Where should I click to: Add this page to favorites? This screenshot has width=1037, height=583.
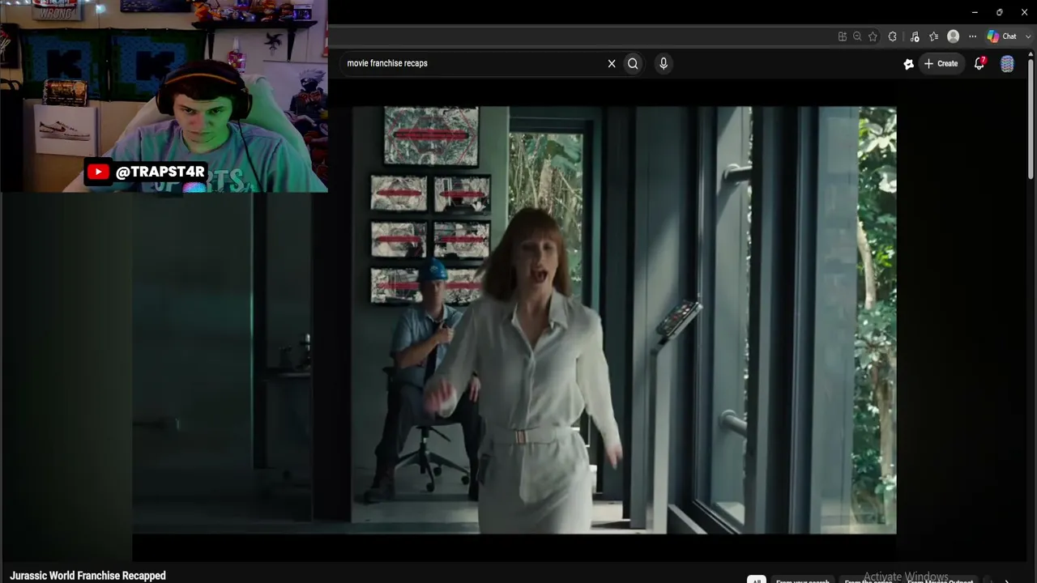pyautogui.click(x=873, y=36)
